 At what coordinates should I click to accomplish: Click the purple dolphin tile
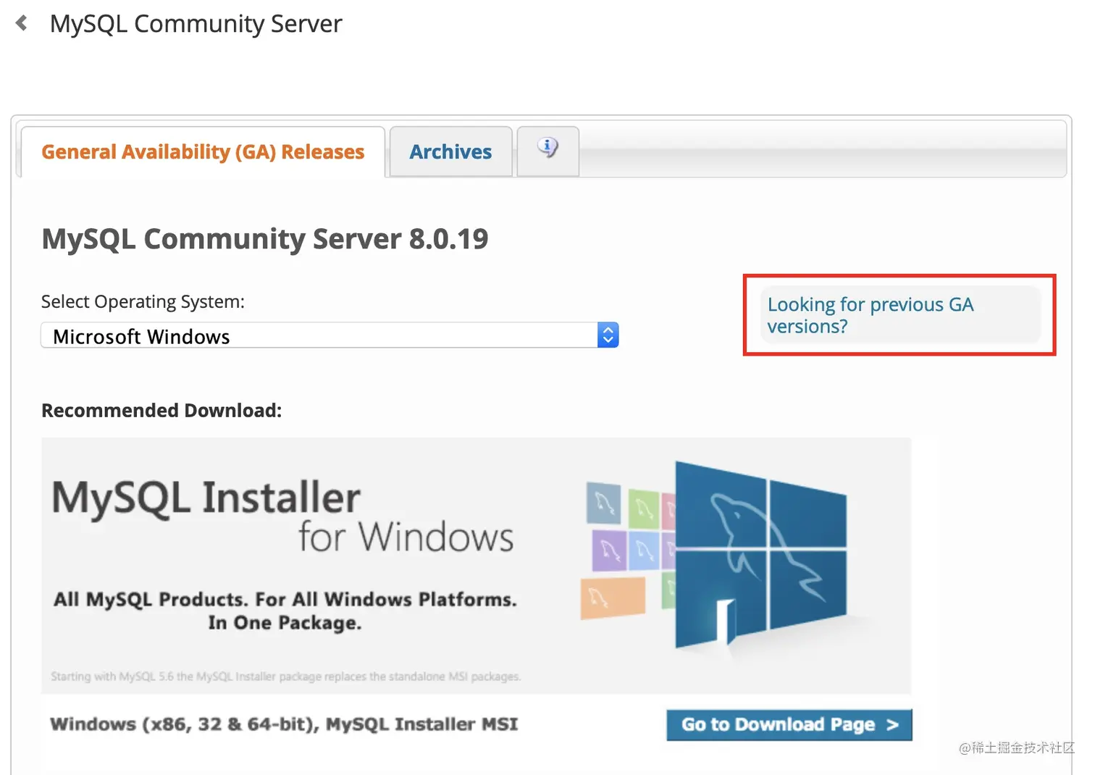608,550
